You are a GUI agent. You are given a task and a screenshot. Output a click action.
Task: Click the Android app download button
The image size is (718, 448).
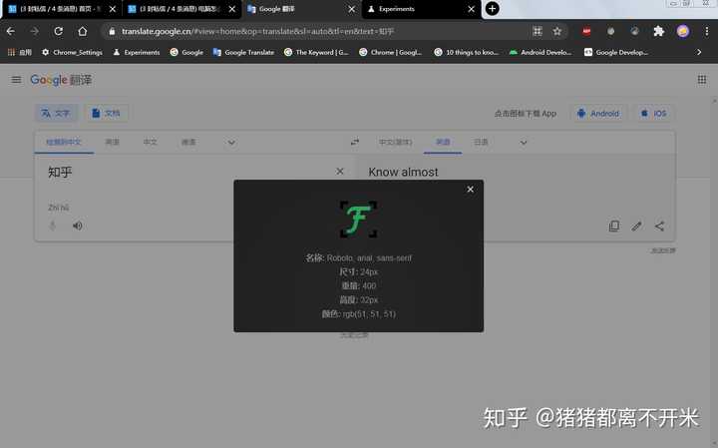[x=598, y=113]
